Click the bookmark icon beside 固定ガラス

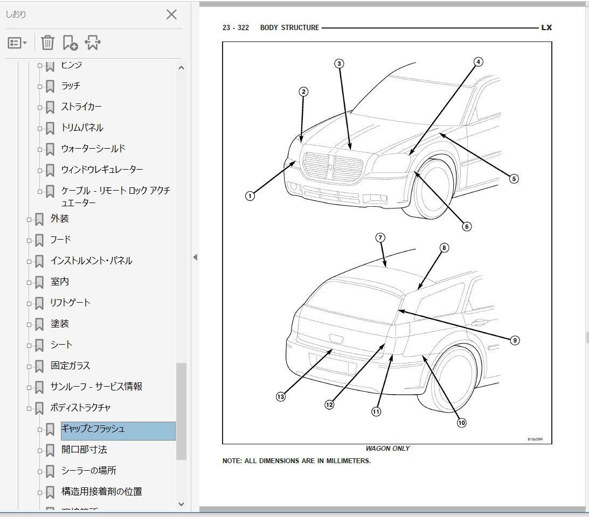(39, 367)
